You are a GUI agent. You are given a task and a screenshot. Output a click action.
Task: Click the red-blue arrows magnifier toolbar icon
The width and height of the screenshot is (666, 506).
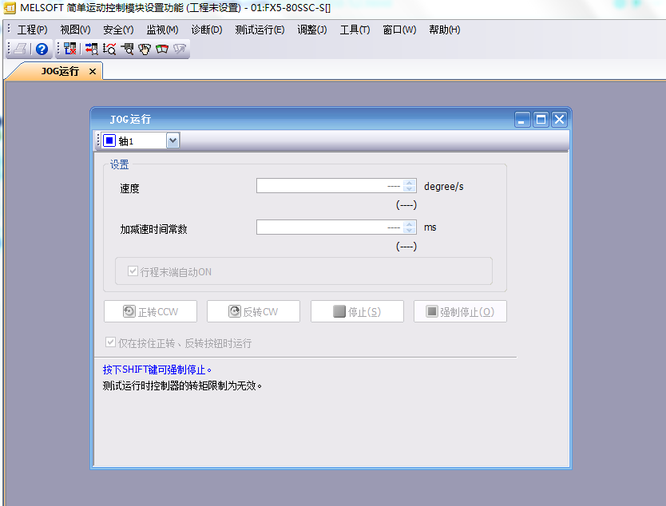(x=91, y=49)
